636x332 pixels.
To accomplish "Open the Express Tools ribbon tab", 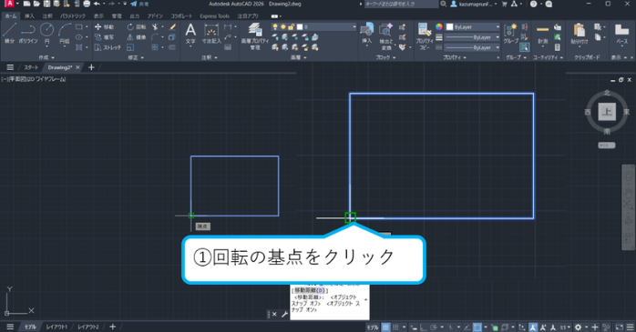I will 214,16.
